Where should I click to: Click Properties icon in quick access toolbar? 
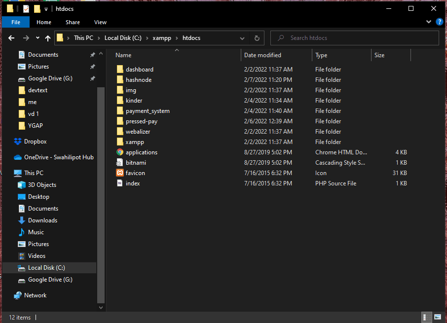(26, 9)
